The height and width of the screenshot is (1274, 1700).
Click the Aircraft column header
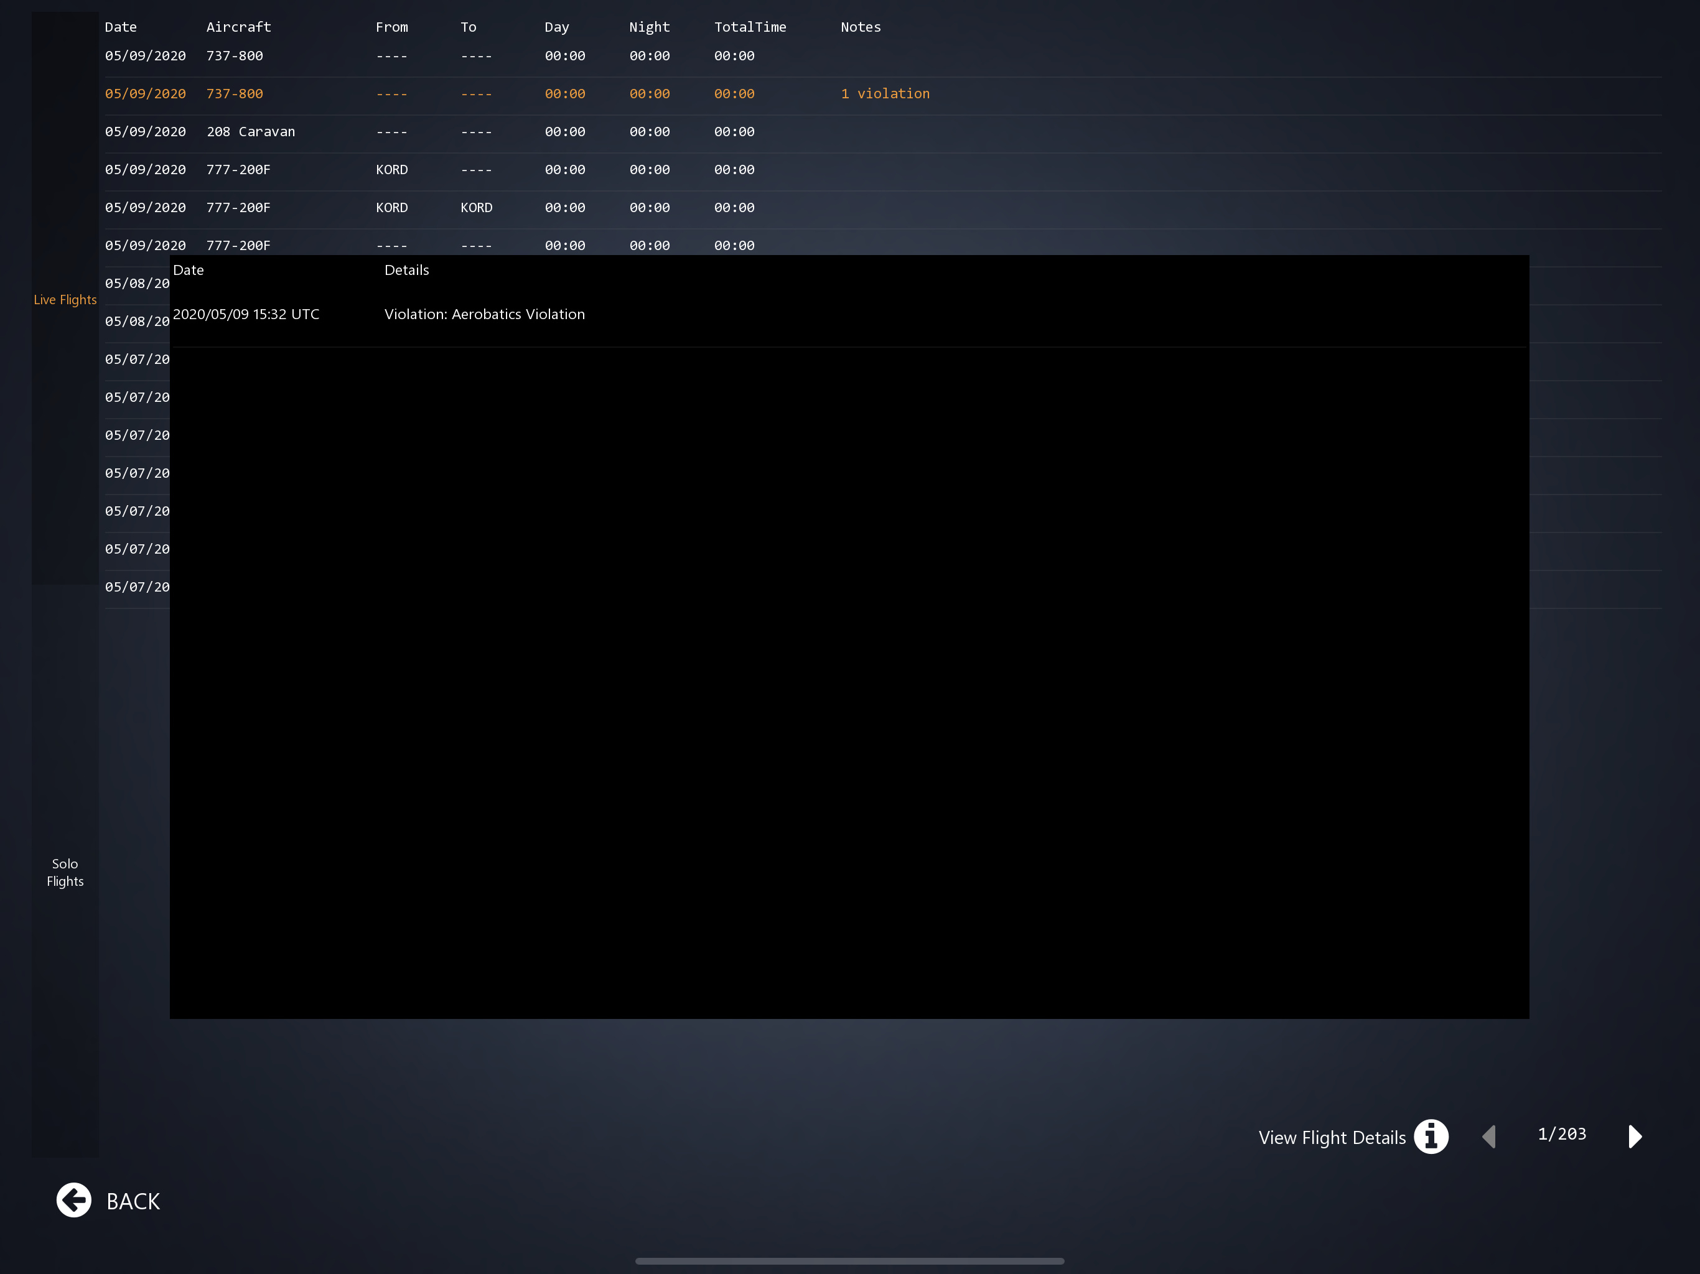point(238,27)
